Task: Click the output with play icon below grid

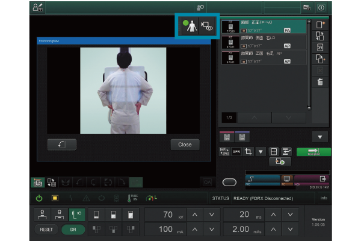Action: [x=280, y=161]
